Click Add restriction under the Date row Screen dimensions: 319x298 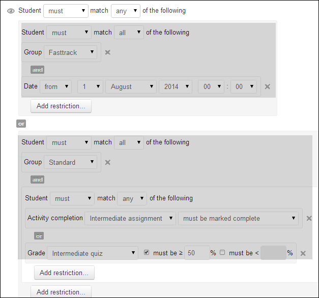[61, 106]
